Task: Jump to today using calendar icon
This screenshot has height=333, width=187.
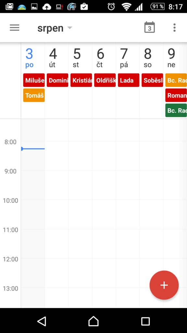Action: (149, 27)
